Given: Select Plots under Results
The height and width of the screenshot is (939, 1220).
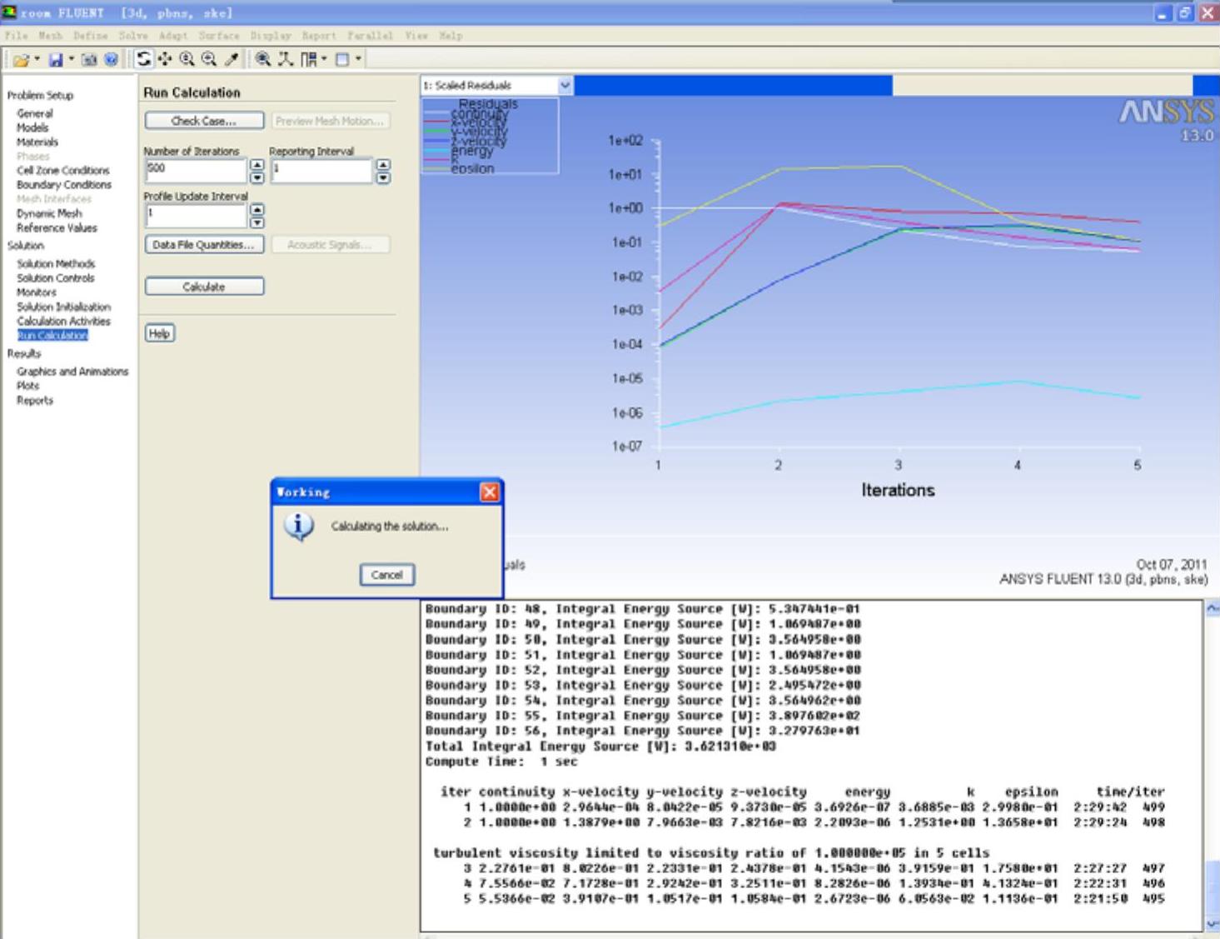Looking at the screenshot, I should point(27,386).
